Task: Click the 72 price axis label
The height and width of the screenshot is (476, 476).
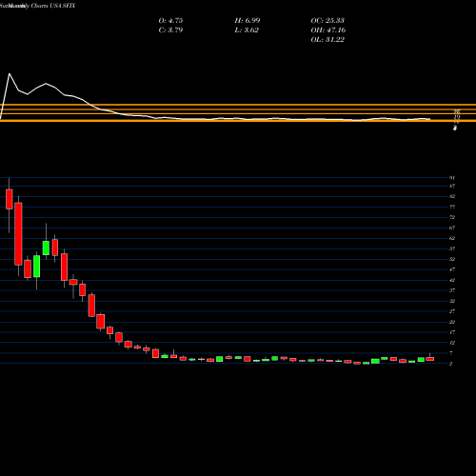Action: [x=452, y=217]
